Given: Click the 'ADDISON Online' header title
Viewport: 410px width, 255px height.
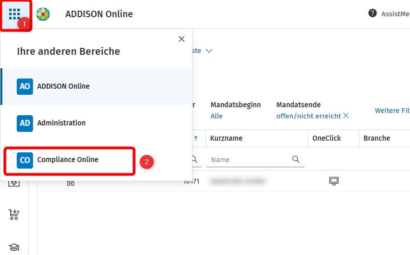Looking at the screenshot, I should click(99, 14).
